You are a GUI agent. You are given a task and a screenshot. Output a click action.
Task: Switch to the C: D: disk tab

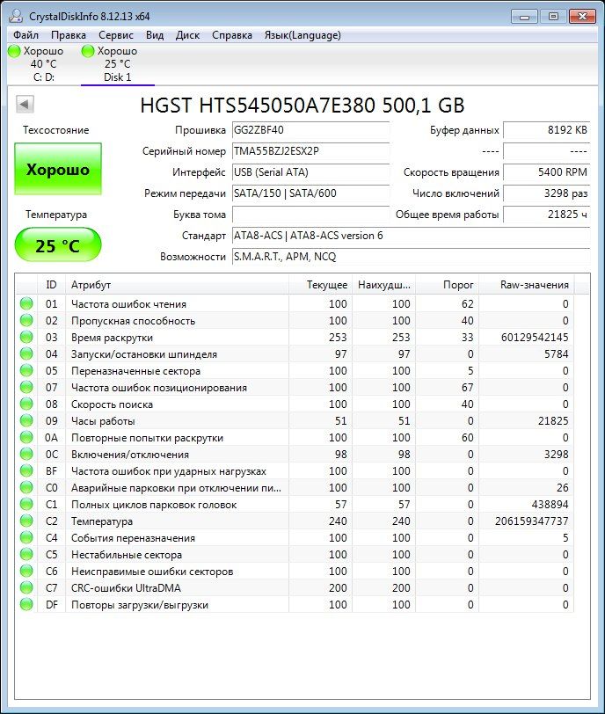point(44,64)
